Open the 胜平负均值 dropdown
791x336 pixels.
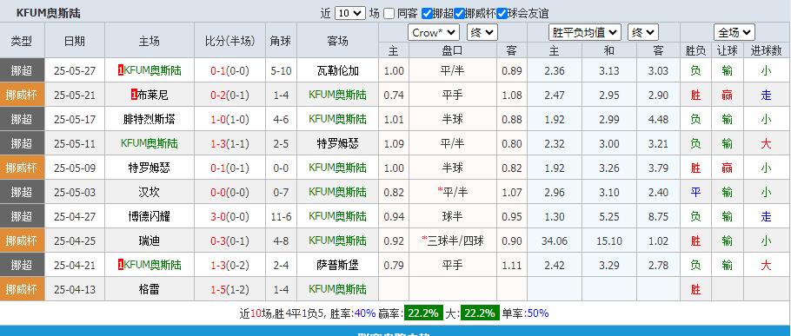(x=585, y=33)
